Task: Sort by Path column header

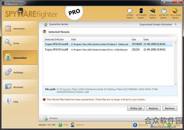Action: pos(101,39)
